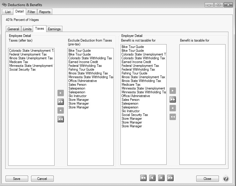The width and height of the screenshot is (236, 186).
Task: Click the Save button
Action: tap(17, 179)
